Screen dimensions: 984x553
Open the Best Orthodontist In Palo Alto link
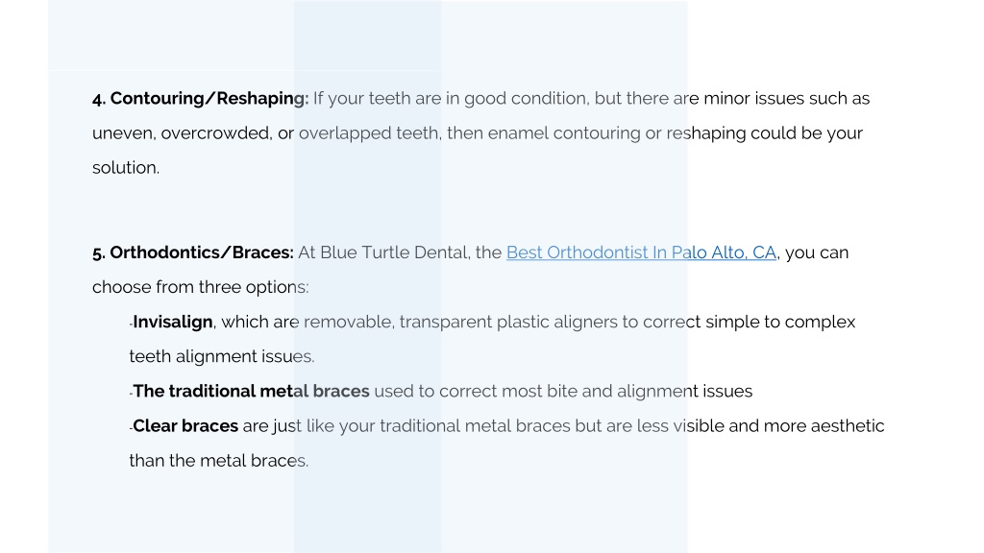click(641, 252)
